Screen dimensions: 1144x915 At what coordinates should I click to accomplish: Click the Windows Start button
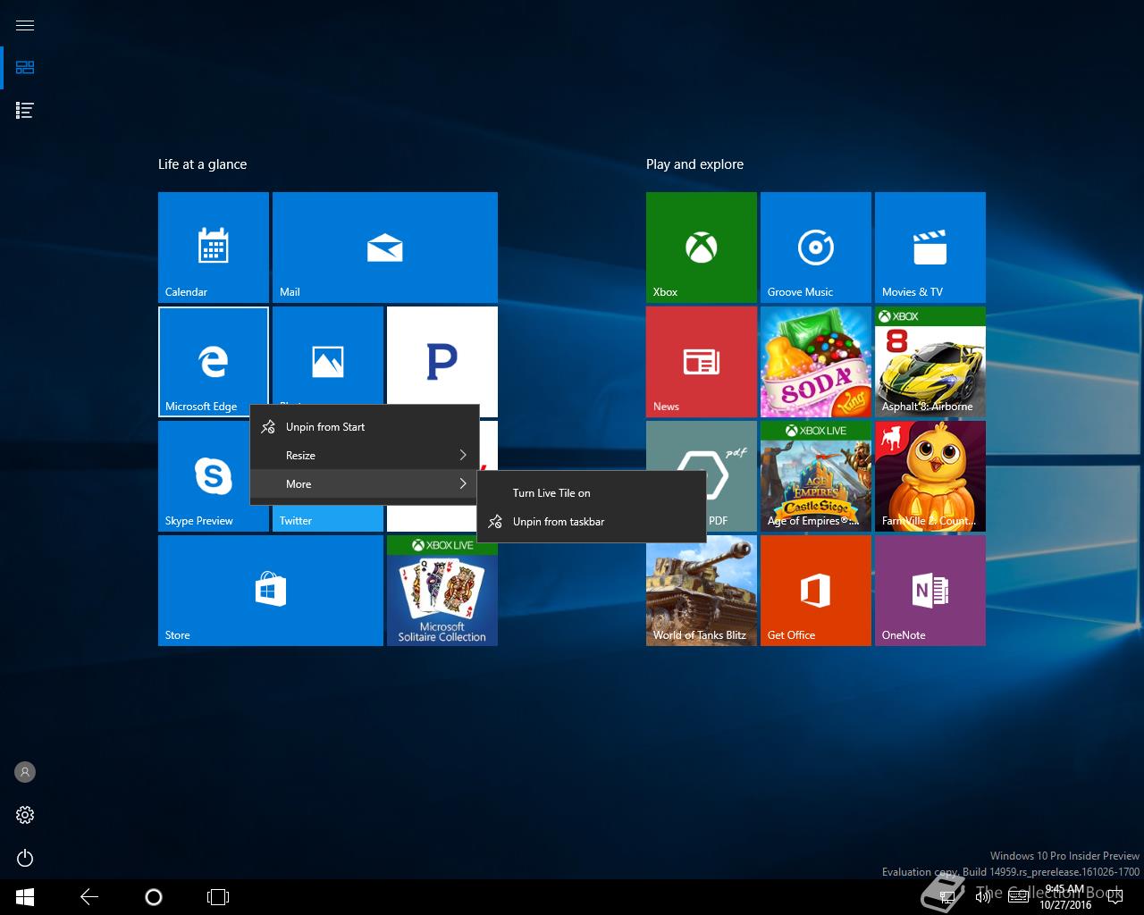[x=25, y=897]
